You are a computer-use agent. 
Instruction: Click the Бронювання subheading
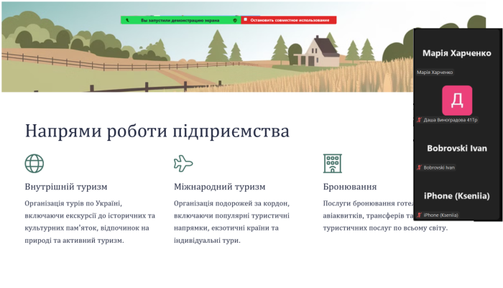[x=350, y=187]
